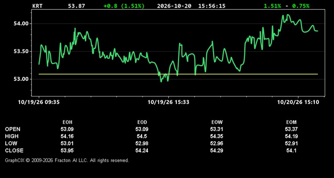Click the GraphCIX copyright notice
The image size is (334, 178).
click(67, 160)
